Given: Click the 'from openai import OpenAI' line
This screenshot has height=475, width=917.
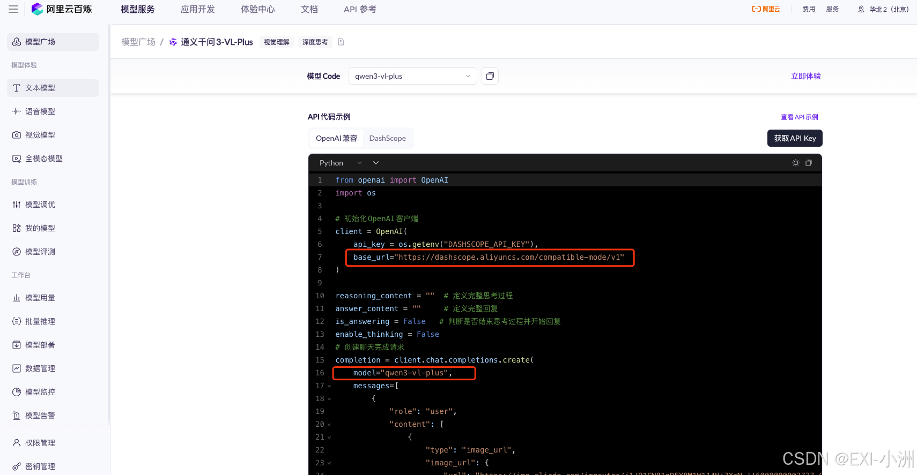Looking at the screenshot, I should pyautogui.click(x=391, y=180).
